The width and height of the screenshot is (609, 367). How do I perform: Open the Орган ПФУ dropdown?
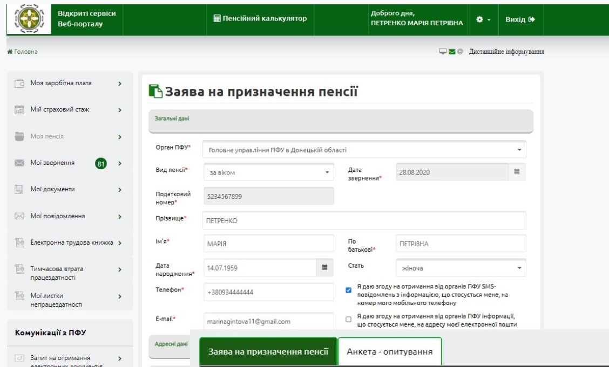(x=364, y=150)
